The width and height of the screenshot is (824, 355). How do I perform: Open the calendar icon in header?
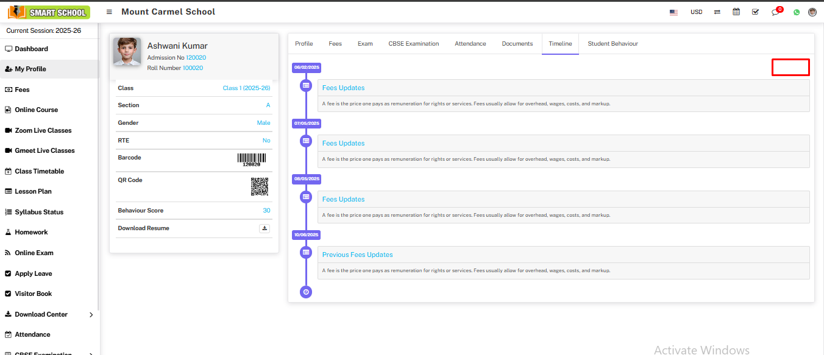(x=736, y=12)
